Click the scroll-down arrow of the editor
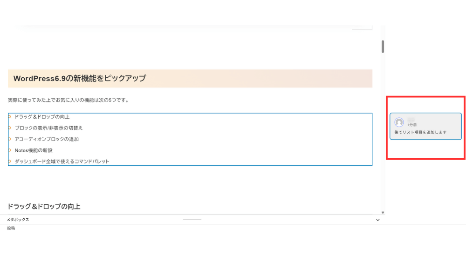This screenshot has height=256, width=466. pos(383,212)
